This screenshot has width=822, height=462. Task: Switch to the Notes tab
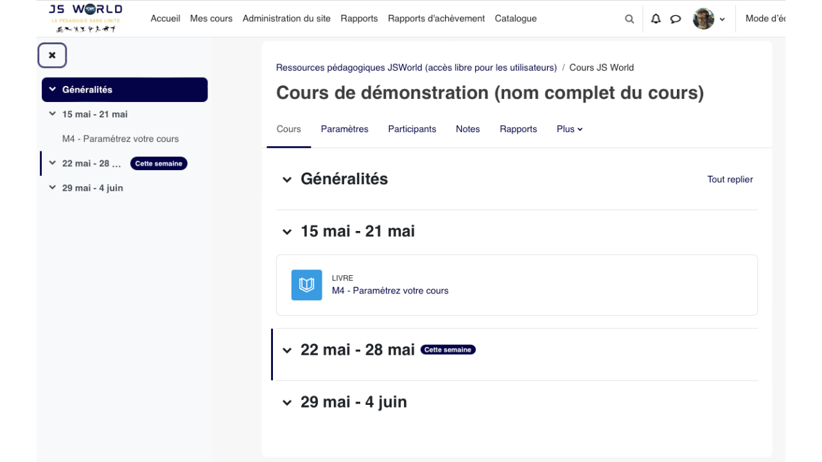click(x=468, y=129)
